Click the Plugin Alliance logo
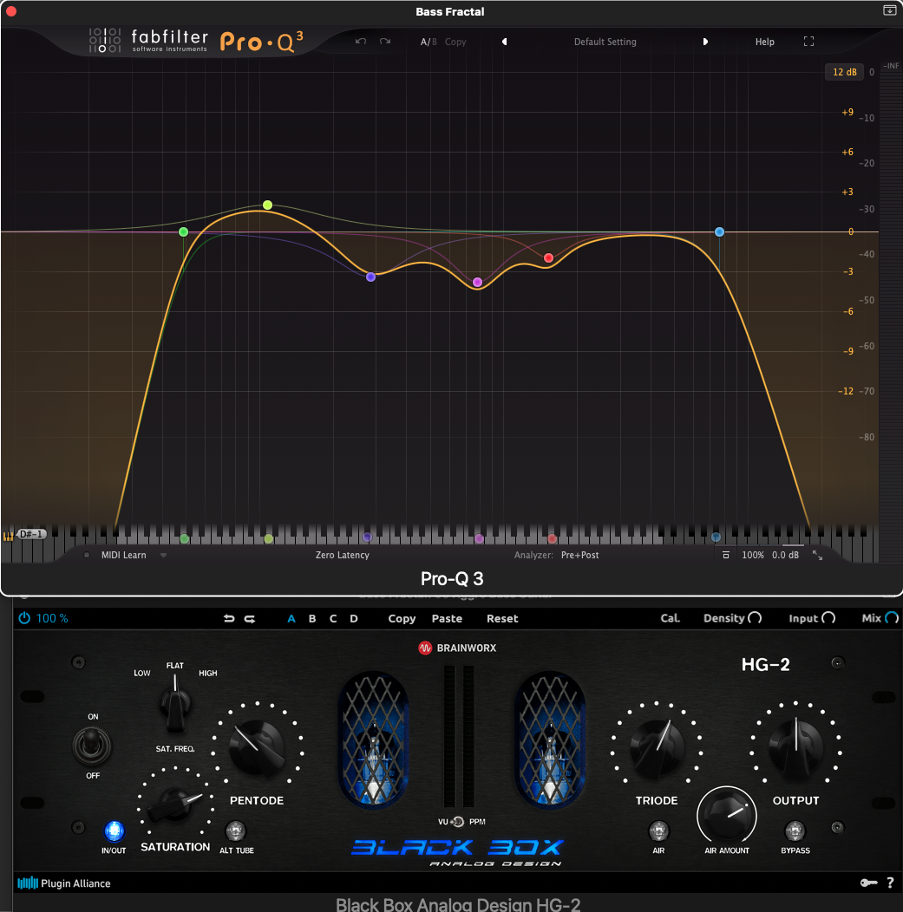Viewport: 903px width, 912px height. click(64, 883)
